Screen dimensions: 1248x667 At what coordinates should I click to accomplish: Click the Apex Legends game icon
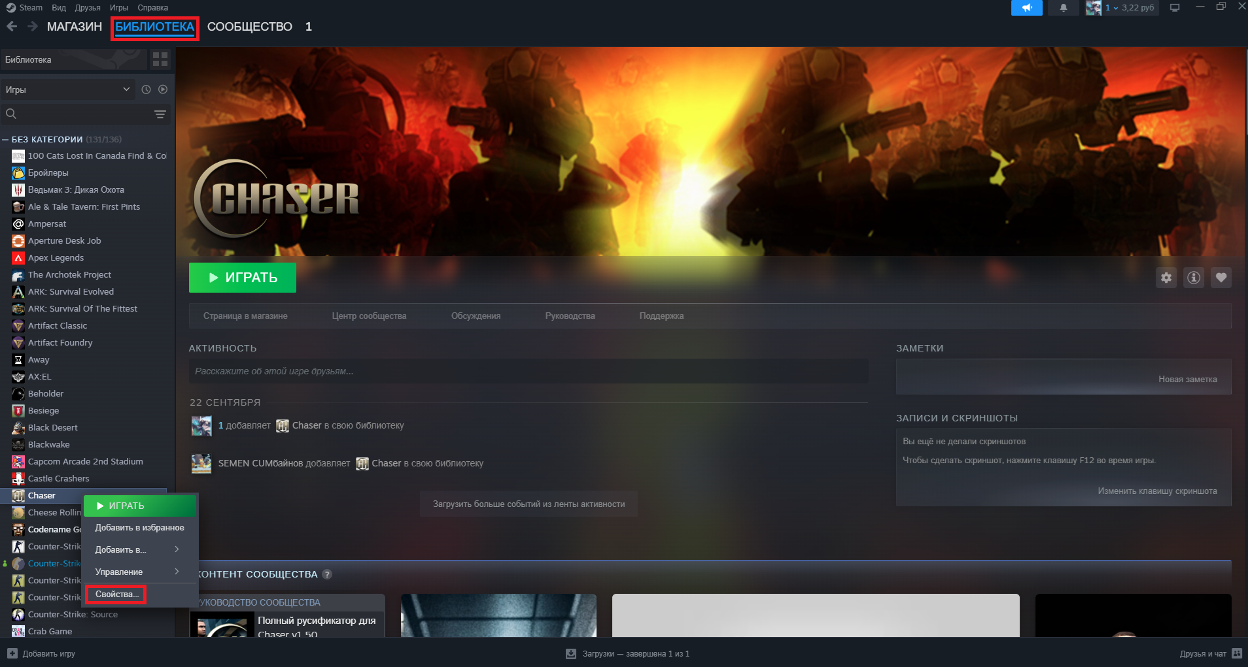[x=18, y=258]
